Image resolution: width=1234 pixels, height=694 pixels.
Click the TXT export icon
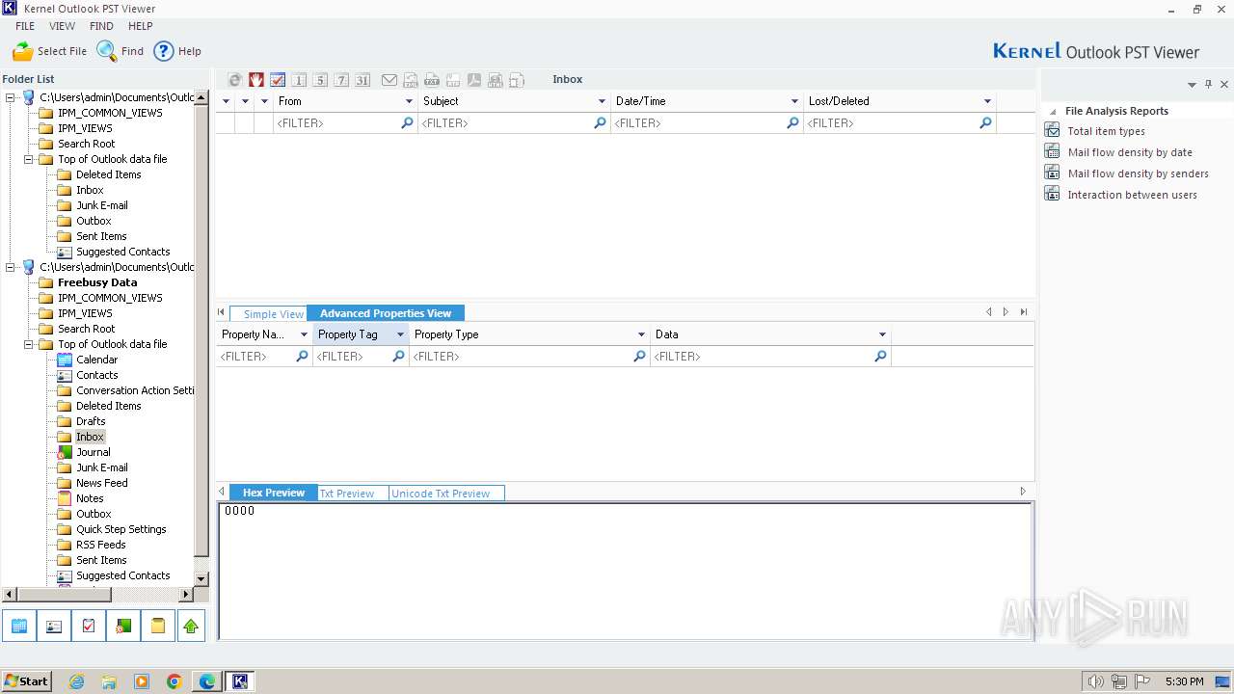click(x=432, y=80)
